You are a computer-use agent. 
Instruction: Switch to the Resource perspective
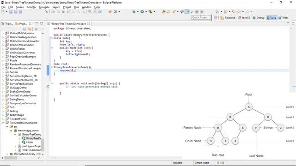click(228, 18)
